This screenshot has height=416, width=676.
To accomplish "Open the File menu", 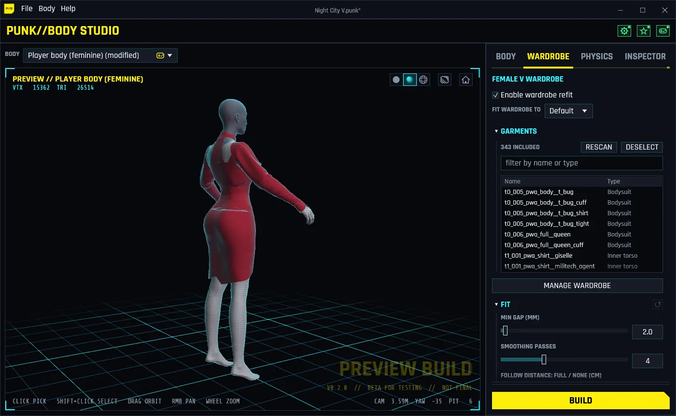I will pos(27,9).
